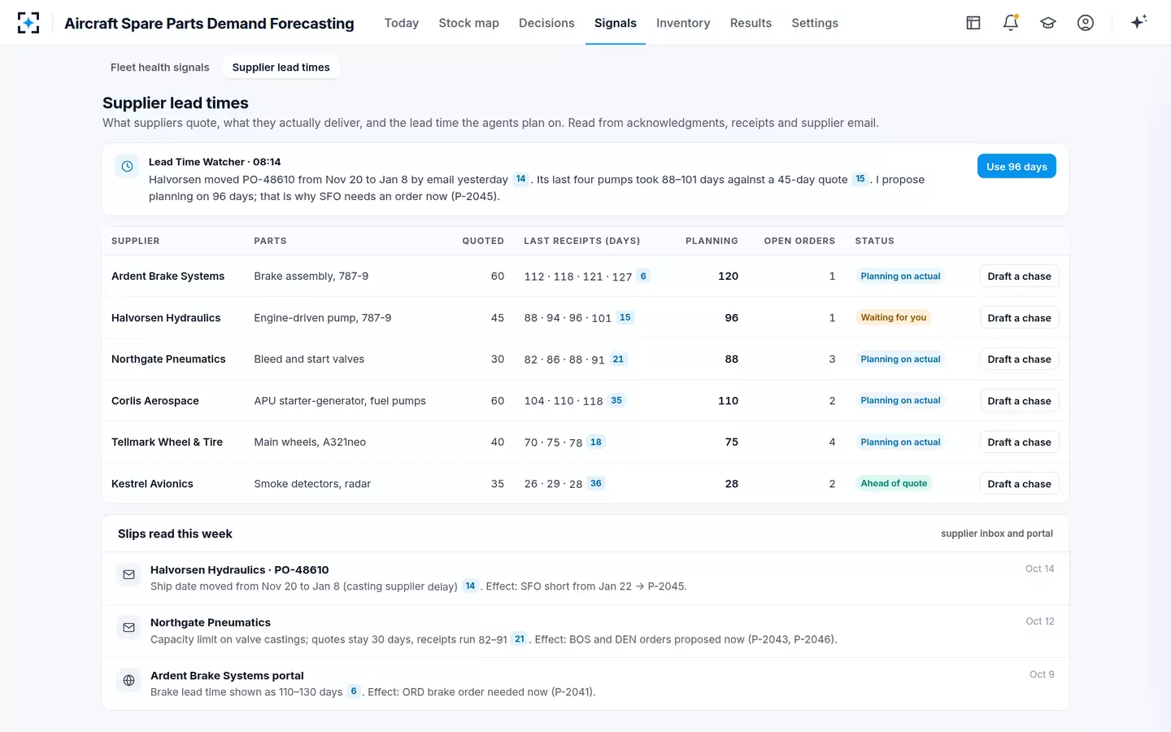Image resolution: width=1171 pixels, height=732 pixels.
Task: Click the envelope icon for Halvorsen PO-48610 slip
Action: point(128,575)
